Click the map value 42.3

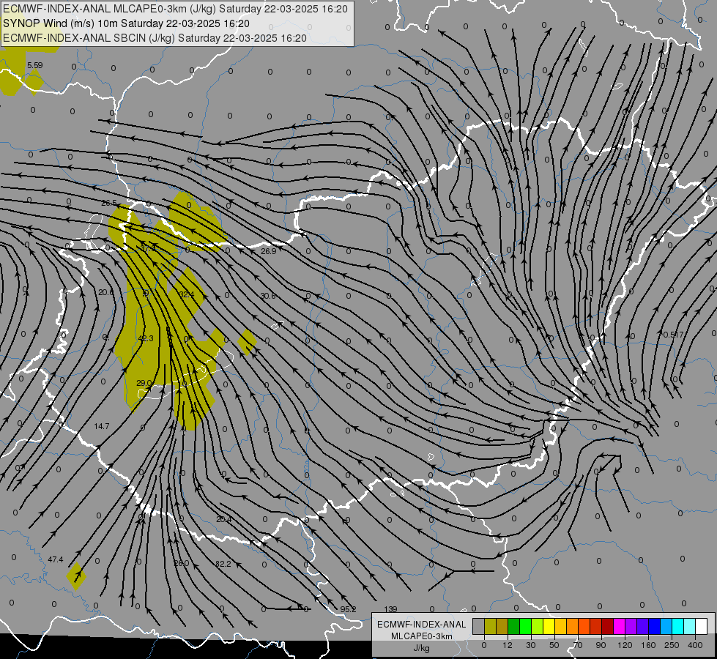(146, 338)
